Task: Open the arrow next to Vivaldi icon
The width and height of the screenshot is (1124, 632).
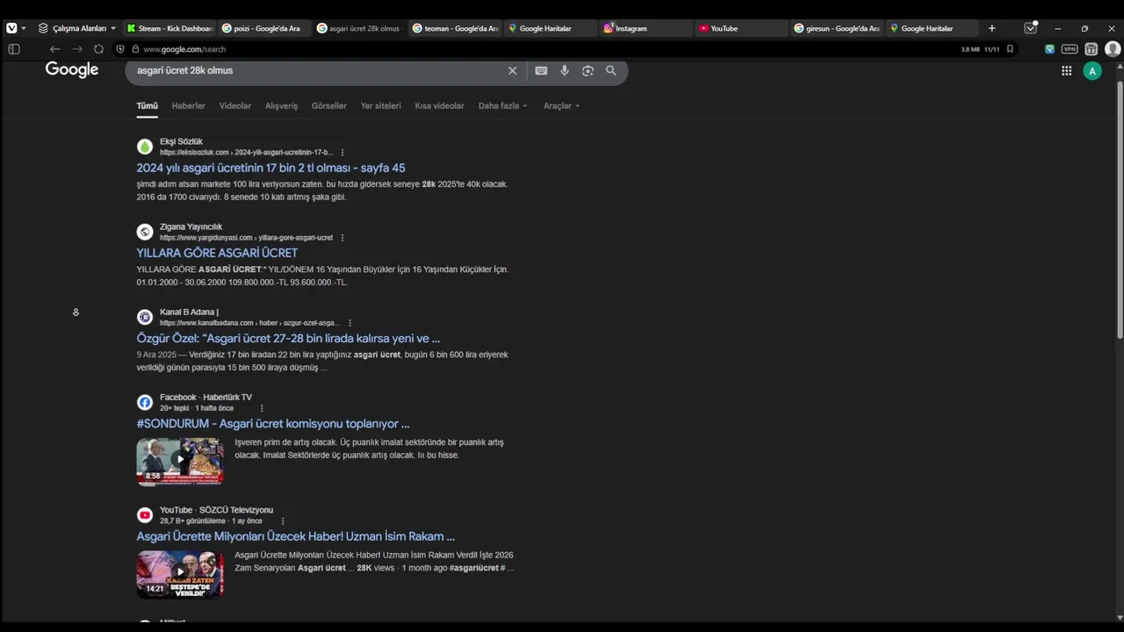Action: pyautogui.click(x=24, y=28)
